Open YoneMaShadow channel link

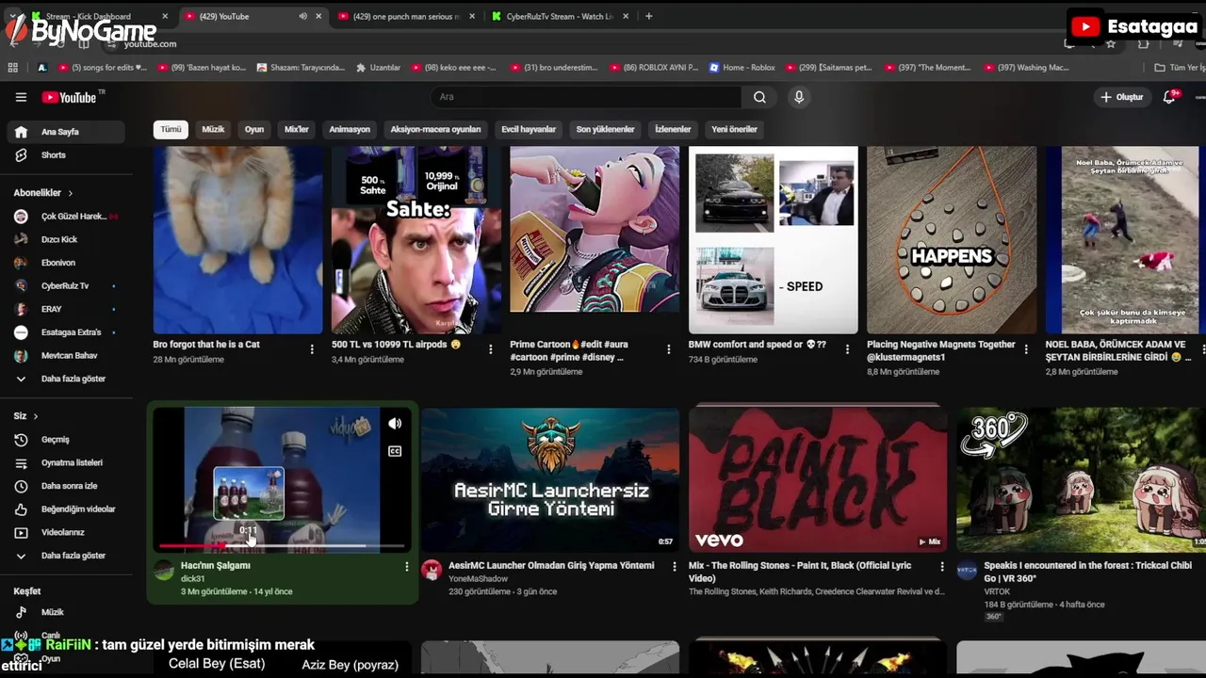pos(478,579)
